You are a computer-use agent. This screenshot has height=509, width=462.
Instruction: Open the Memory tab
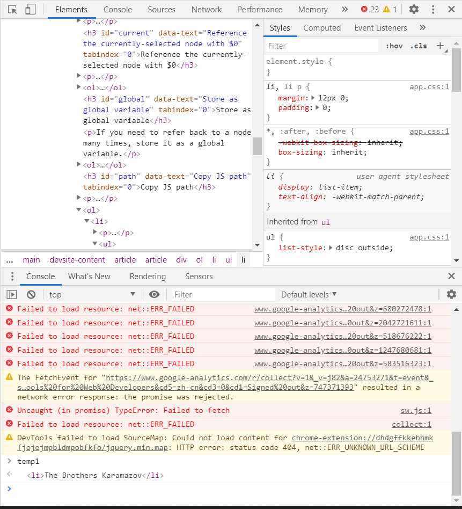(x=313, y=10)
